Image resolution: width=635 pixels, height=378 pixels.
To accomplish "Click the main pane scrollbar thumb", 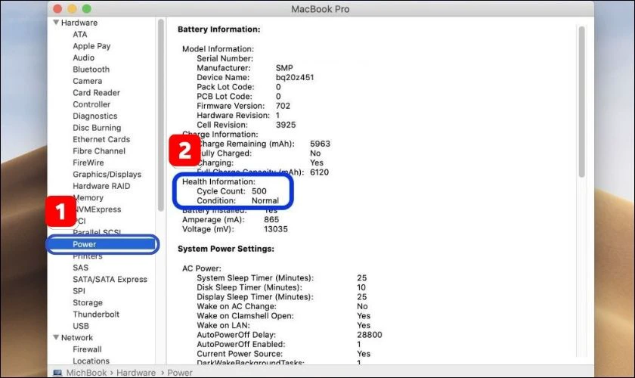I will tap(581, 102).
